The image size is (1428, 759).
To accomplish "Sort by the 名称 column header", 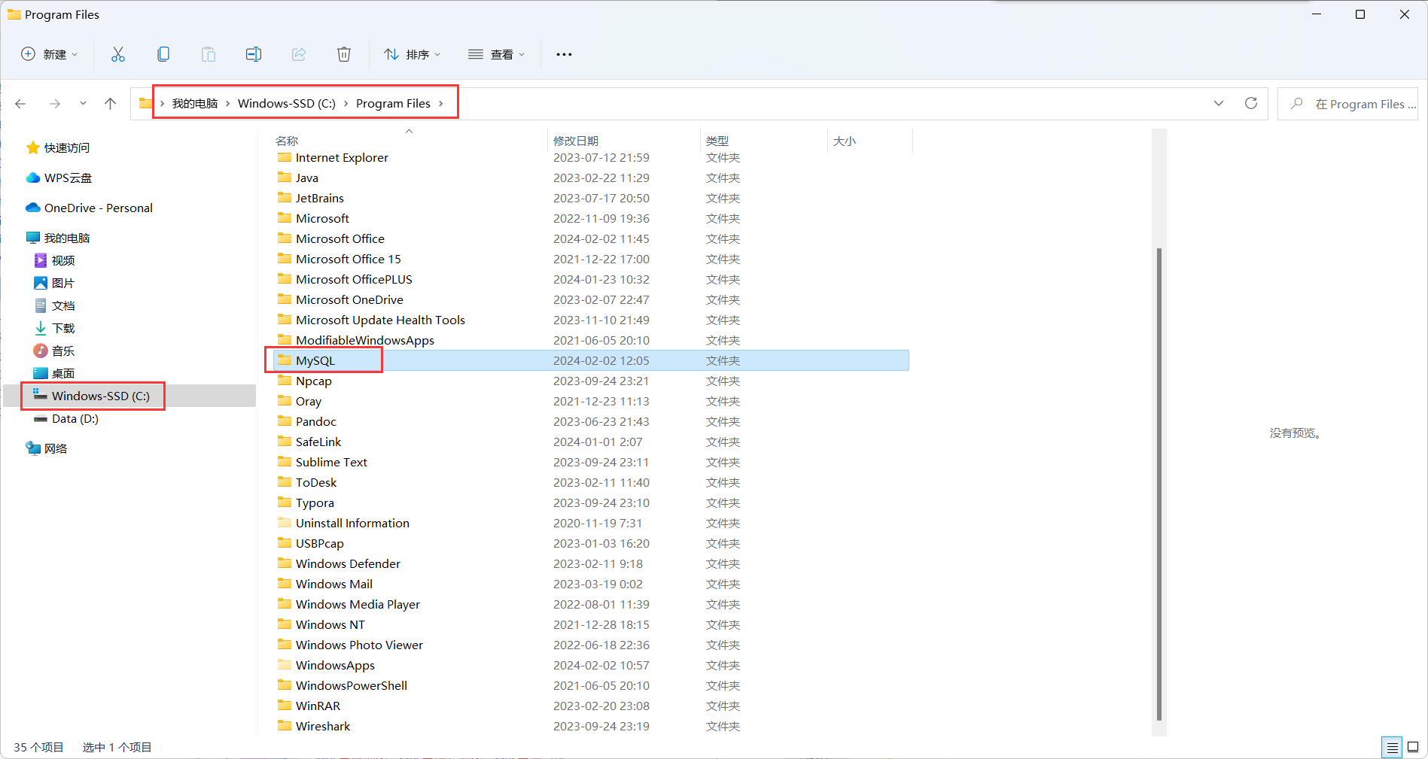I will click(287, 141).
